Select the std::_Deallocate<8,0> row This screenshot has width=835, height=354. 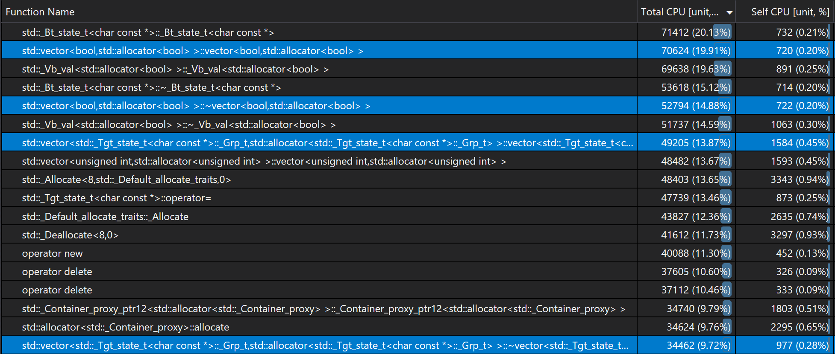[x=70, y=235]
